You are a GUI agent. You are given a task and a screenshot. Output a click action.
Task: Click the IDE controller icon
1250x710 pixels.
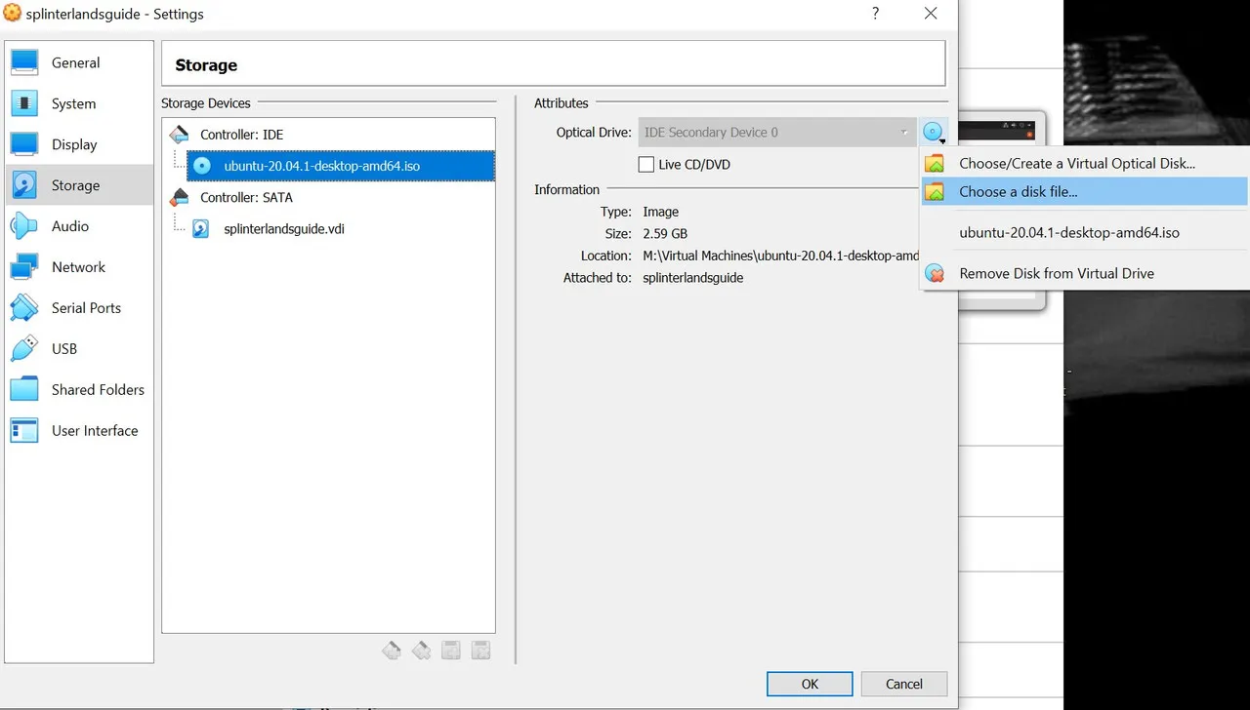click(x=179, y=135)
